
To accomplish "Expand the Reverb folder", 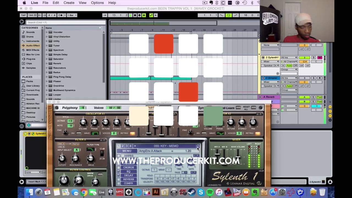I will pyautogui.click(x=47, y=63).
